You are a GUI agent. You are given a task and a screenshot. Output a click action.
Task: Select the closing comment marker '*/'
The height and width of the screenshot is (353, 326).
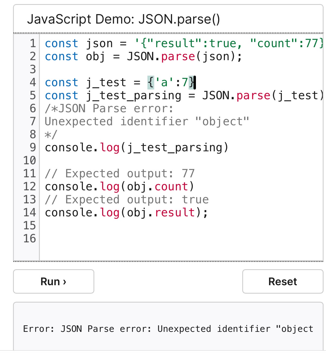51,134
